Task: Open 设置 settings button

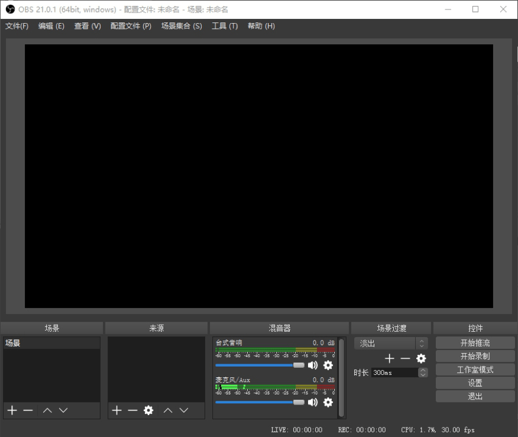Action: pos(475,383)
